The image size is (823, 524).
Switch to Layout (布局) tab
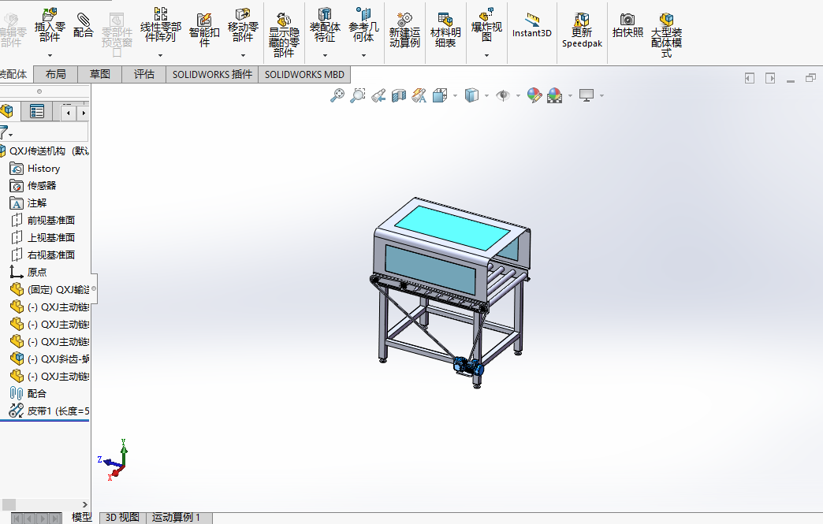(56, 75)
